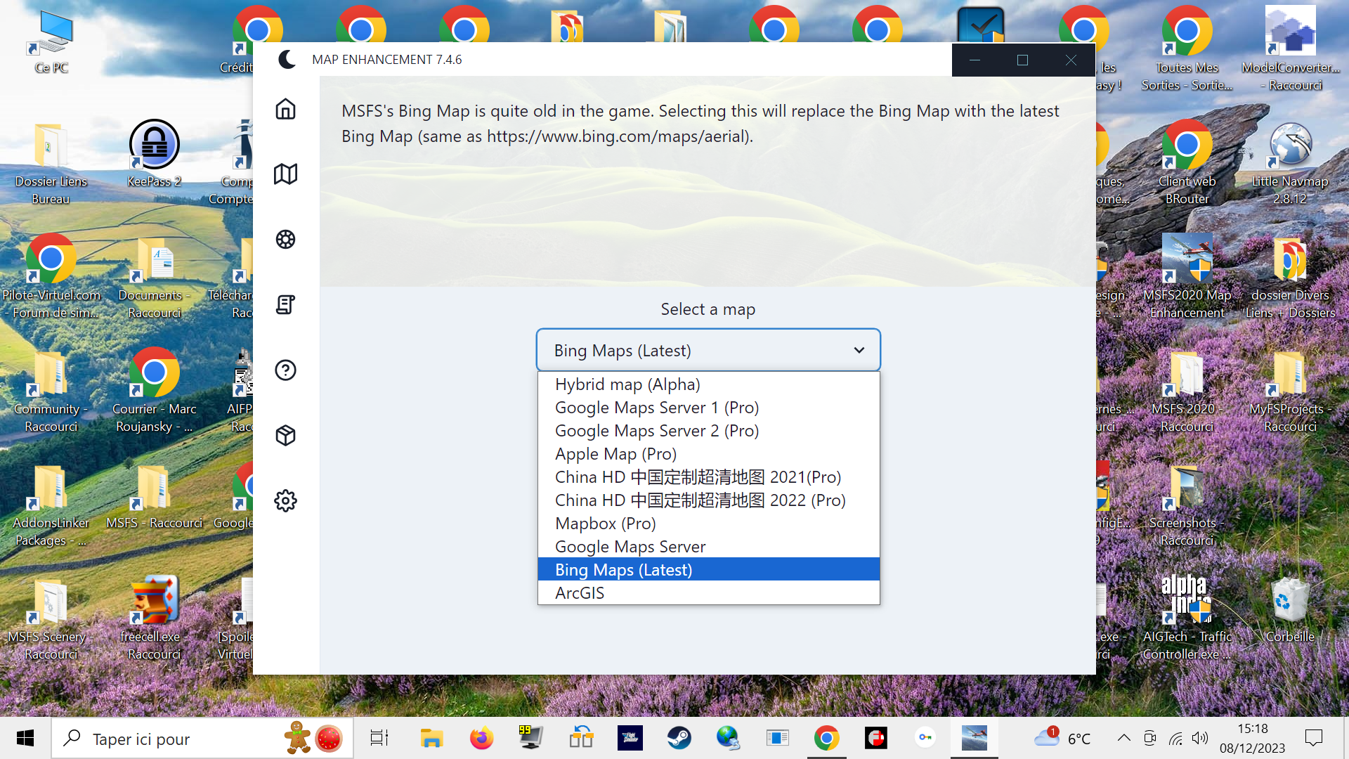1349x759 pixels.
Task: Collapse the Select a map dropdown
Action: [708, 350]
